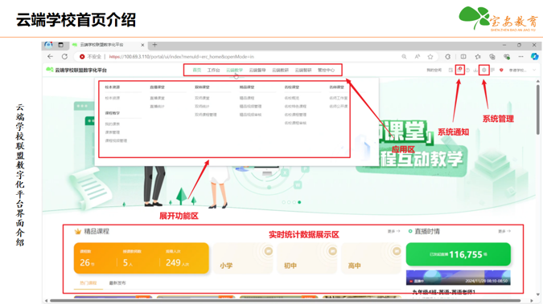Open 精品视频管理 link in dropdown panel
Image resolution: width=543 pixels, height=304 pixels.
click(250, 107)
